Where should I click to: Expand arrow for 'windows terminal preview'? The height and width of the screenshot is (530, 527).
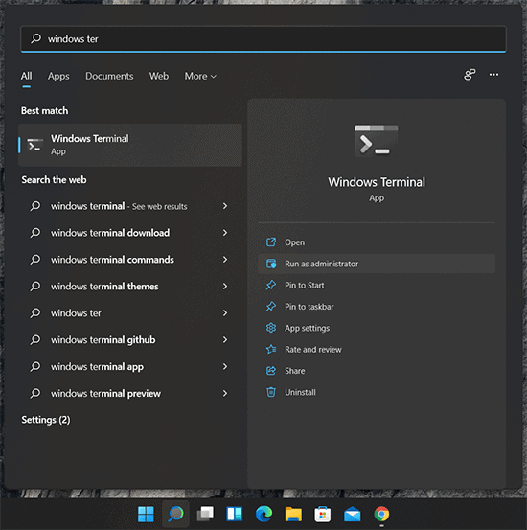point(225,393)
